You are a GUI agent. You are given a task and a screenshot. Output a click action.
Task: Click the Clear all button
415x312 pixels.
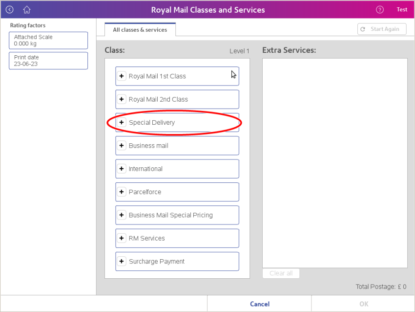point(281,273)
